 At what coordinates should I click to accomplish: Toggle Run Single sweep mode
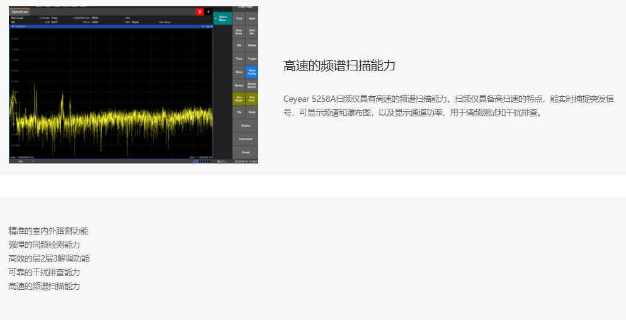coord(239,99)
